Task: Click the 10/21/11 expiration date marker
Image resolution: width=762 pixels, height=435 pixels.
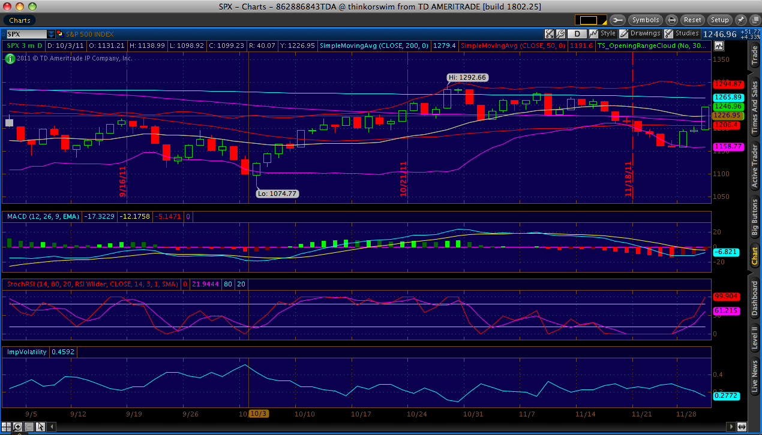Action: coord(404,179)
